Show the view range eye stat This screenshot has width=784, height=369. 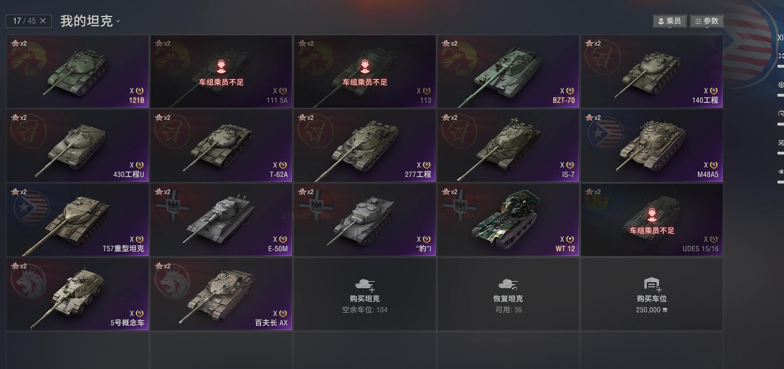pos(781,172)
